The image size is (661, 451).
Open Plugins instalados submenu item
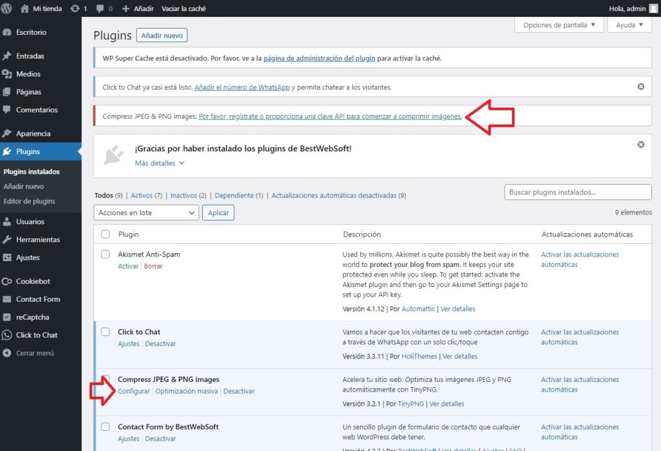32,172
